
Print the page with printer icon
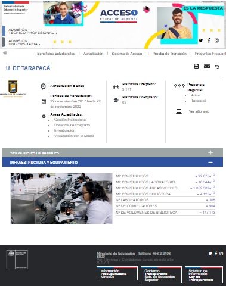tap(196, 66)
